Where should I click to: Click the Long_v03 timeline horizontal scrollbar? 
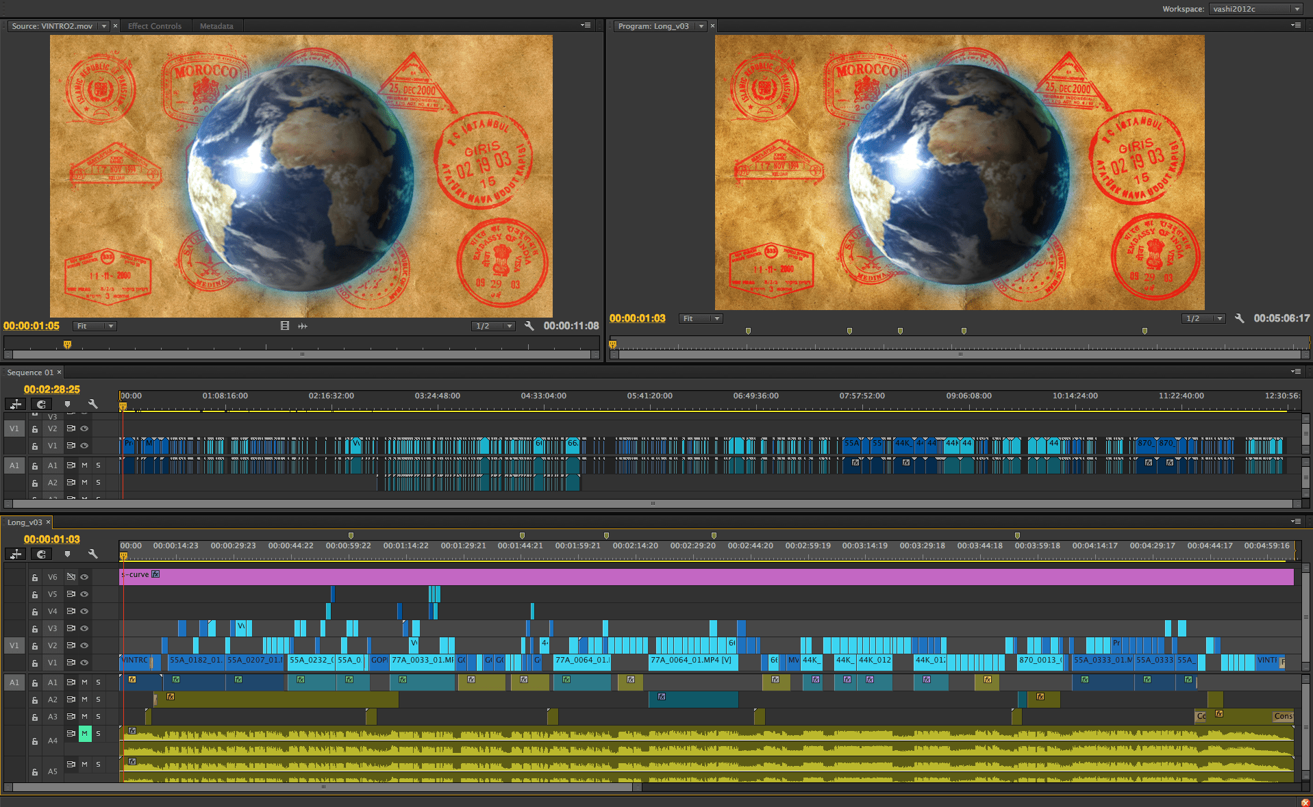point(323,787)
